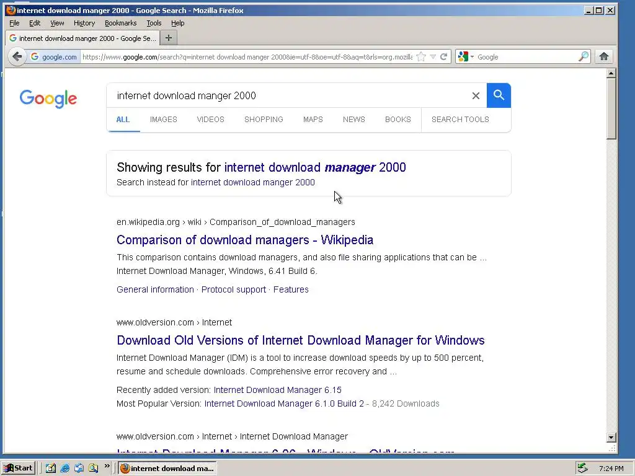Screen dimensions: 635x476
Task: Open the View menu
Action: pos(57,23)
